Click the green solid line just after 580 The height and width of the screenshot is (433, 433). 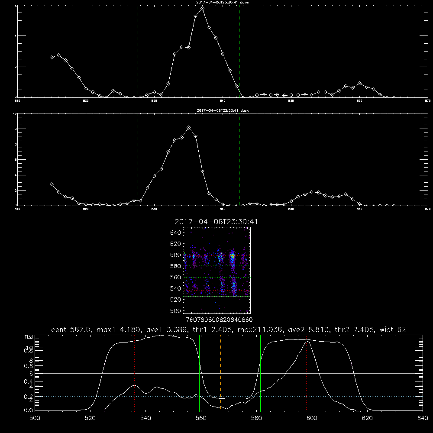[x=260, y=373]
